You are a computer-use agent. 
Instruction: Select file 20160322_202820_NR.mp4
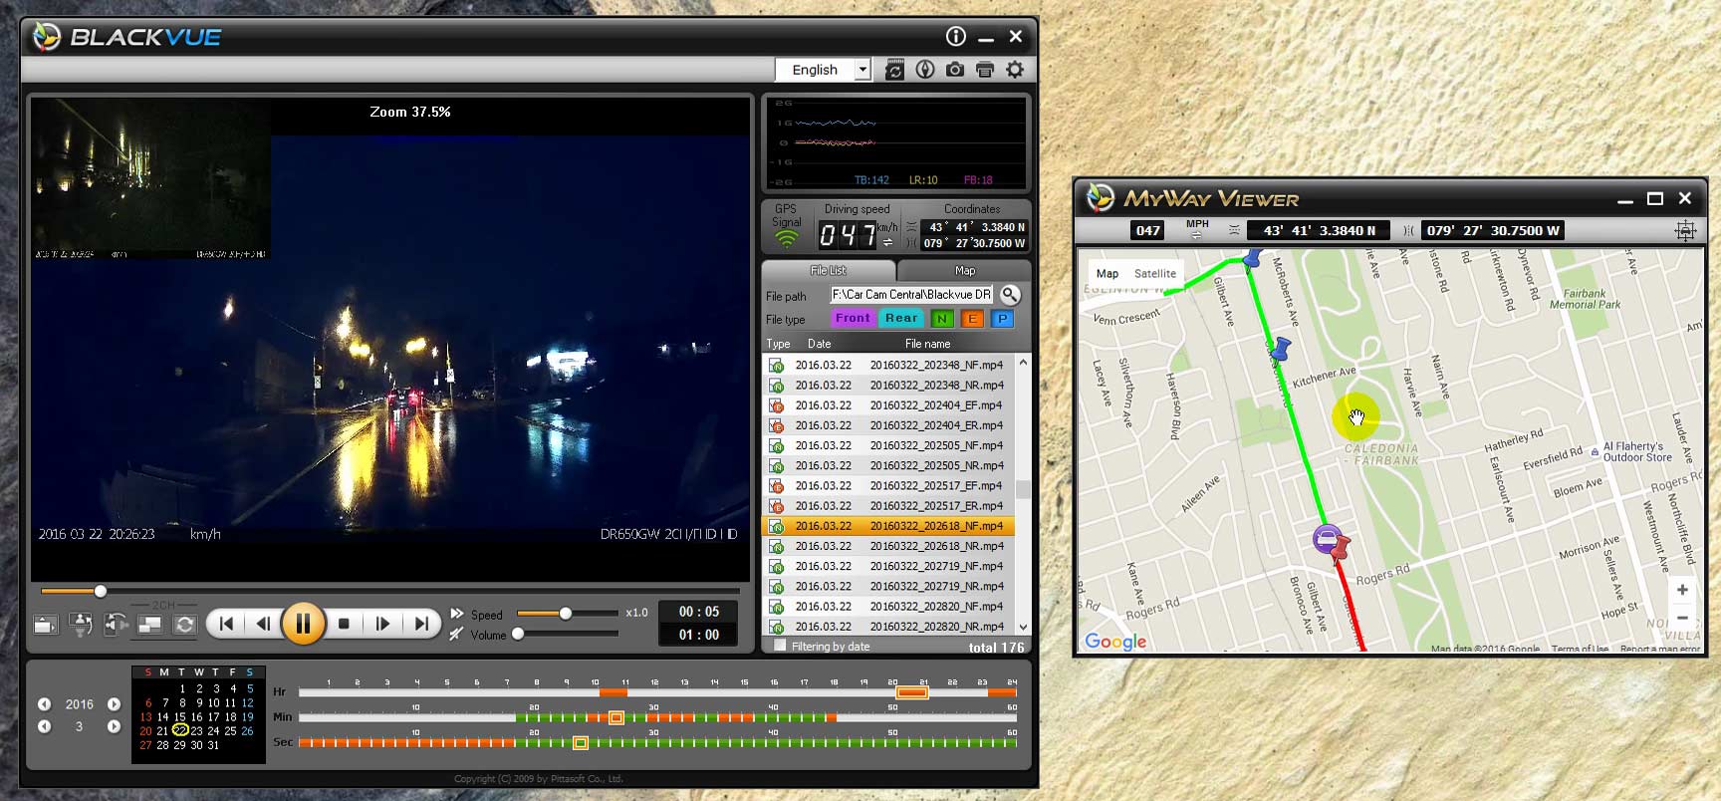click(x=887, y=627)
